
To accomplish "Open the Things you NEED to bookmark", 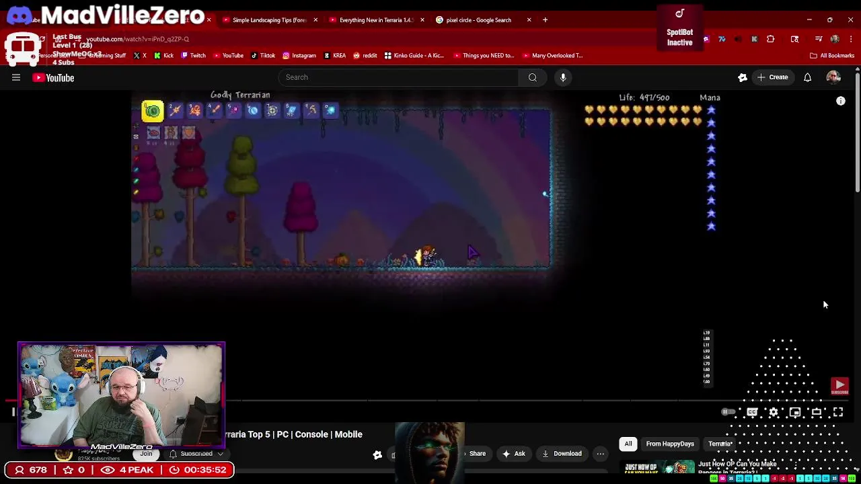I will click(x=484, y=56).
